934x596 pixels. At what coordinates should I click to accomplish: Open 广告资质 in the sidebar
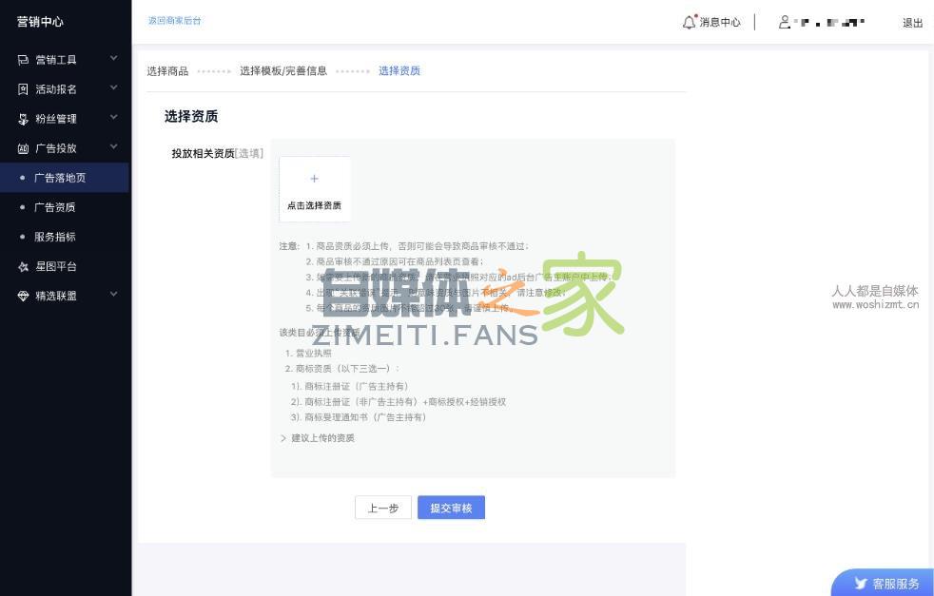click(x=54, y=207)
